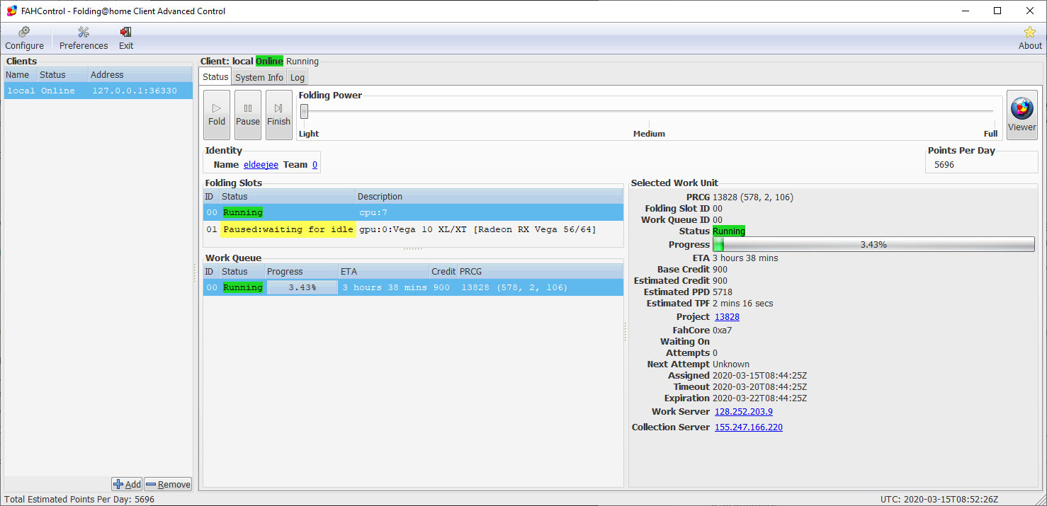Click the Points Per Day value 5696
The width and height of the screenshot is (1047, 506).
pos(944,165)
